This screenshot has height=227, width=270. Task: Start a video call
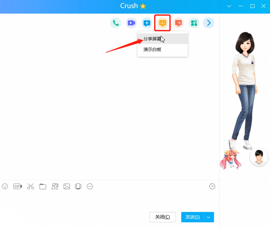131,23
